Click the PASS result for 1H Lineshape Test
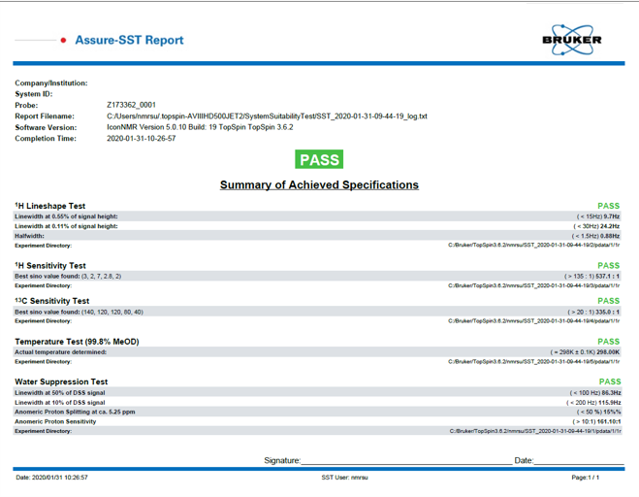This screenshot has height=497, width=639. 608,206
